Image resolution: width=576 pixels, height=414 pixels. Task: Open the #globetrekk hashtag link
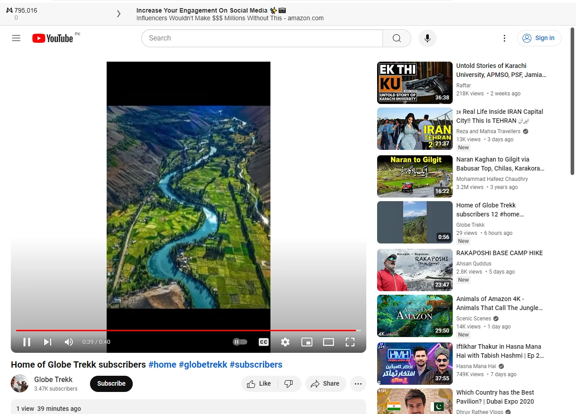click(203, 364)
